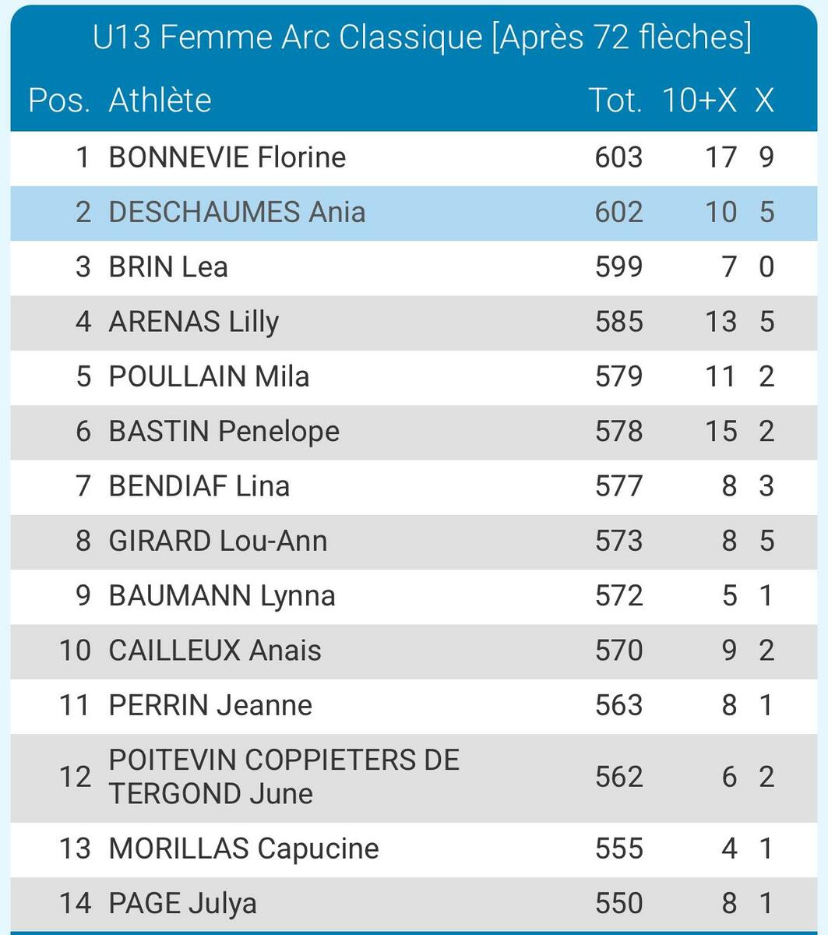
Task: Open BRIN Lea's score details
Action: pyautogui.click(x=168, y=267)
